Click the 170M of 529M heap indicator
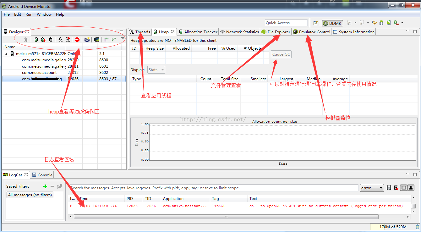The width and height of the screenshot is (421, 232). 393,227
